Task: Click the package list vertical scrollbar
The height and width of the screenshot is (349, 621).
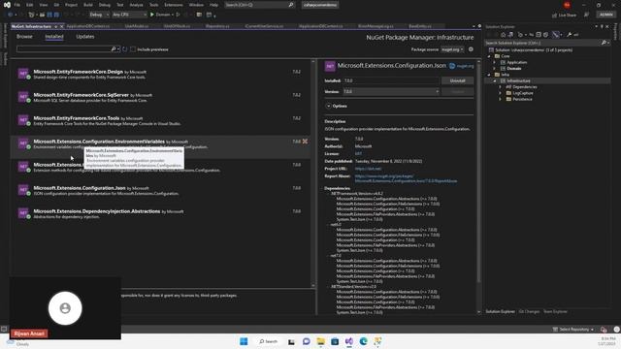Action: pyautogui.click(x=313, y=174)
